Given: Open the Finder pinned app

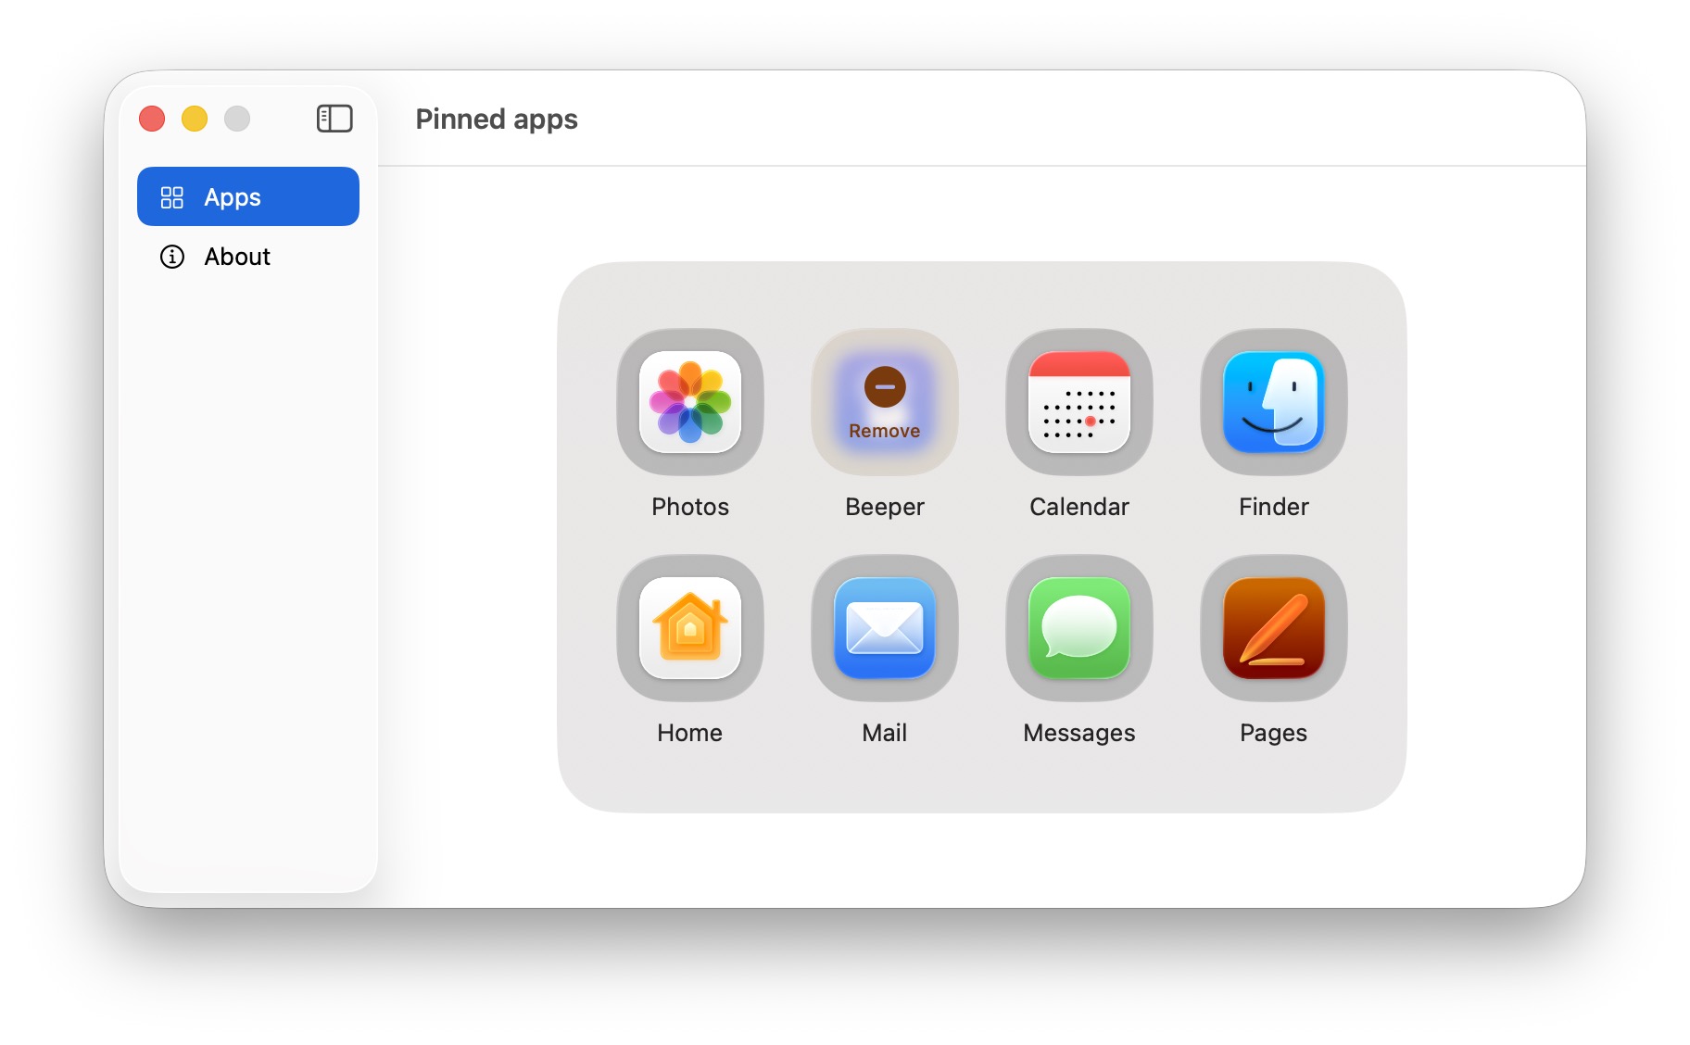Looking at the screenshot, I should coord(1274,402).
